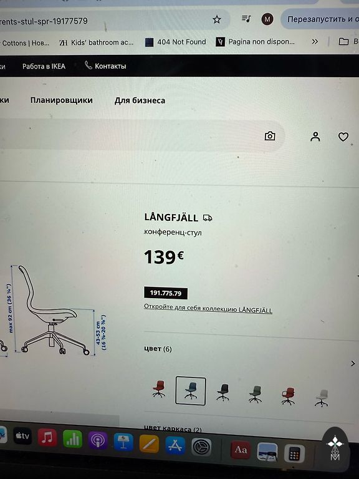Click the Перезапустить update button
This screenshot has width=359, height=479.
pos(320,19)
